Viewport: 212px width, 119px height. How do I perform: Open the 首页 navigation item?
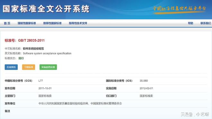[7, 23]
